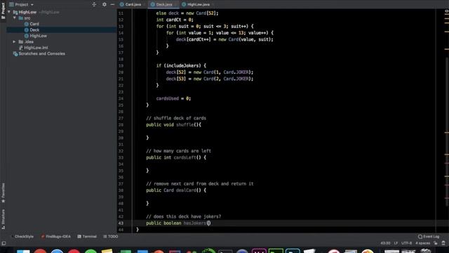Screen dimensions: 449x253
Task: Click the FindBugs-IDEA bug icon
Action: pos(43,237)
